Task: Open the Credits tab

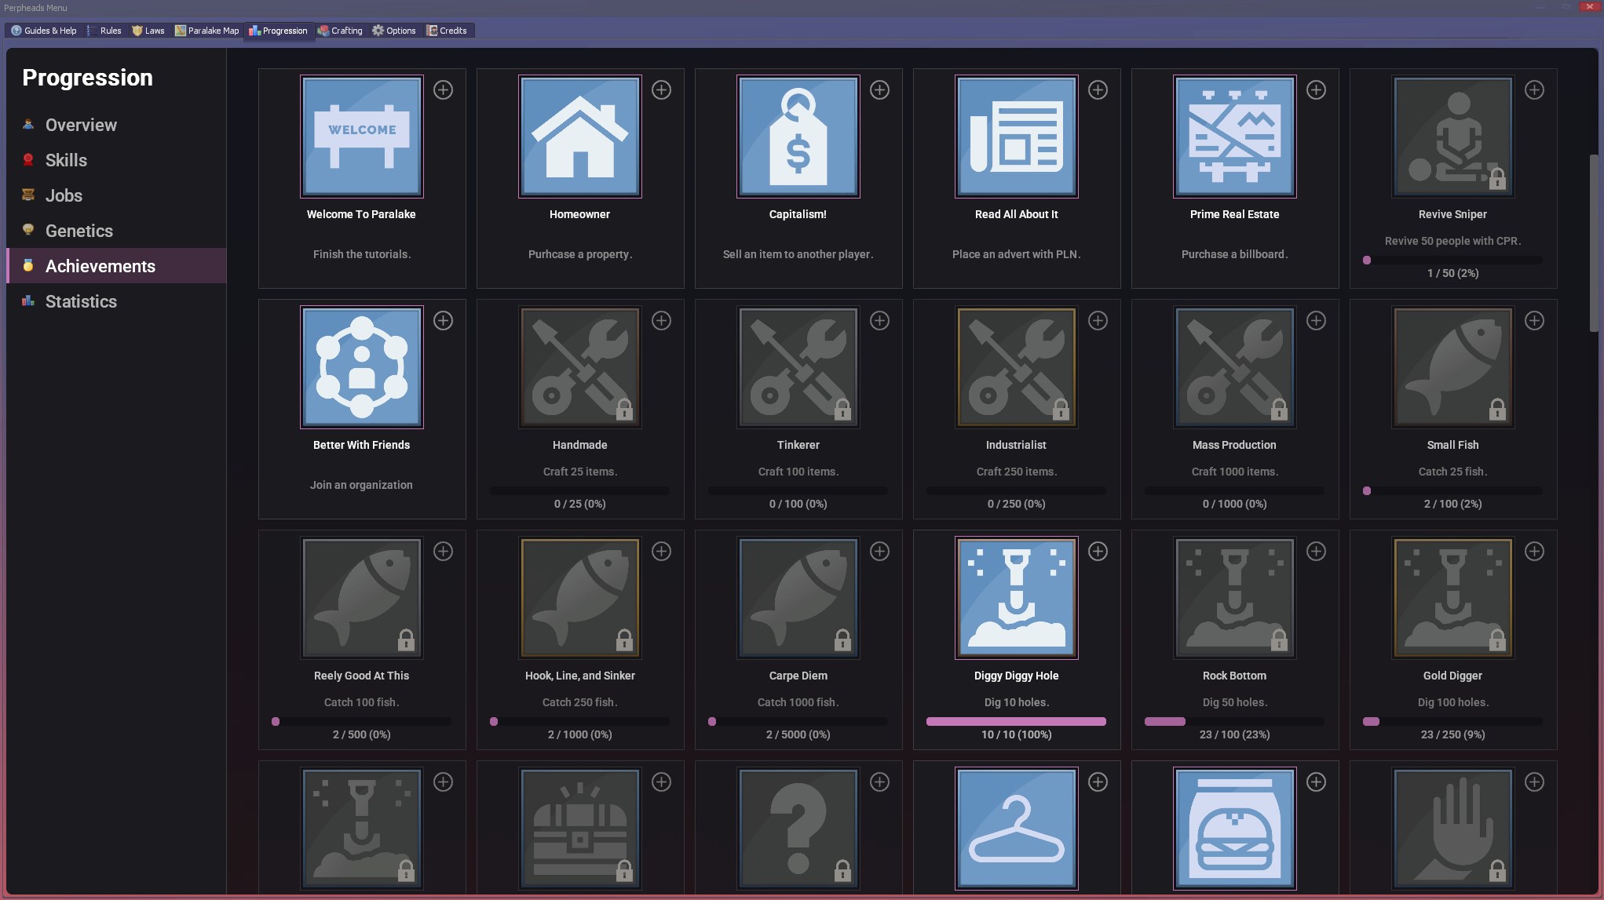Action: tap(447, 31)
